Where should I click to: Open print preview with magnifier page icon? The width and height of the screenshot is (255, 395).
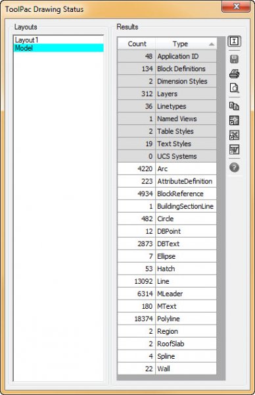click(x=234, y=88)
